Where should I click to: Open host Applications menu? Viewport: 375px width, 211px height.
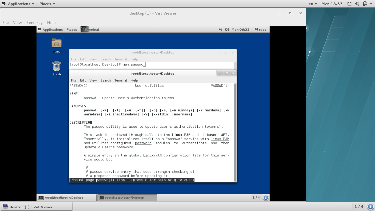[21, 4]
